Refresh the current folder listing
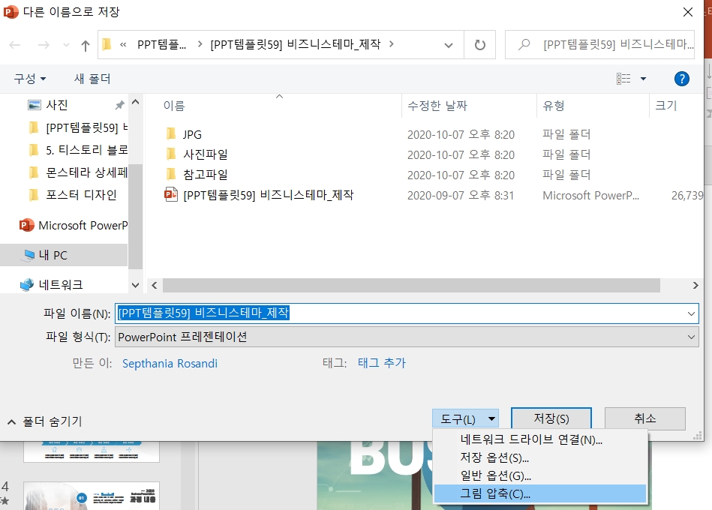This screenshot has height=510, width=712. [481, 45]
